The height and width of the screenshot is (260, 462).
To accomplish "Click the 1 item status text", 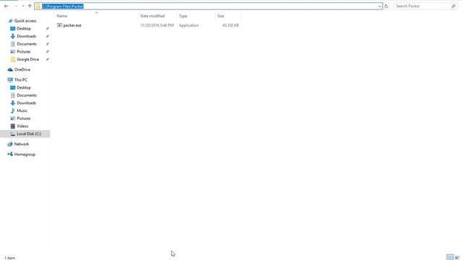I will (9, 258).
